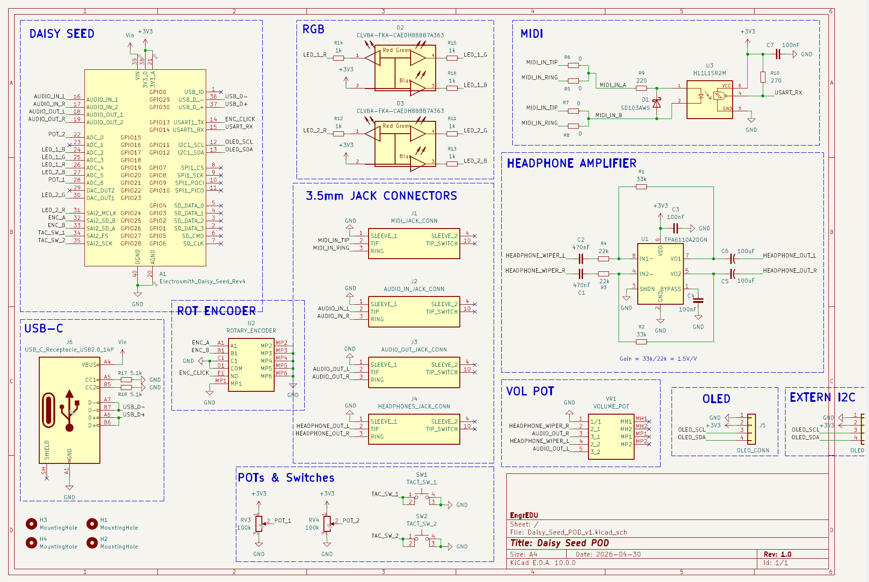Viewport: 869px width, 582px height.
Task: Click the Date: 2026-04-30 field
Action: [608, 554]
